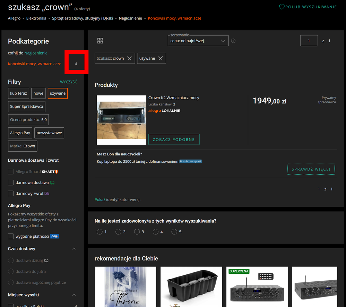This screenshot has width=346, height=307.
Task: Rate search satisfaction as 4
Action: click(x=156, y=232)
